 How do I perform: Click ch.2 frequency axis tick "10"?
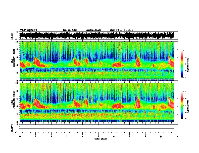pyautogui.click(x=17, y=83)
